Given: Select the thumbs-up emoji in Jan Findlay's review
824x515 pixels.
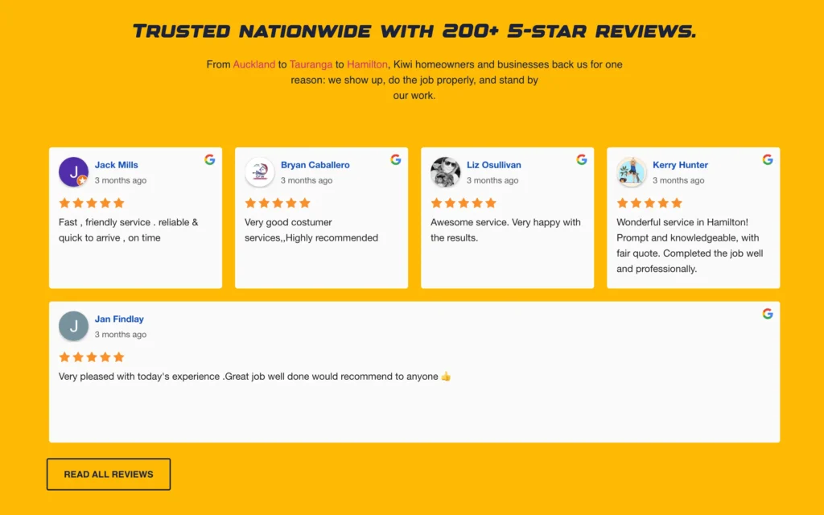Looking at the screenshot, I should point(445,375).
